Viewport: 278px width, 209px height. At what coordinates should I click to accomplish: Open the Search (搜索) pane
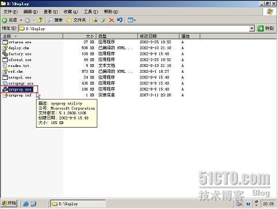click(x=55, y=20)
